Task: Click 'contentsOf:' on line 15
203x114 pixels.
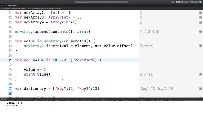Action: [x=63, y=32]
